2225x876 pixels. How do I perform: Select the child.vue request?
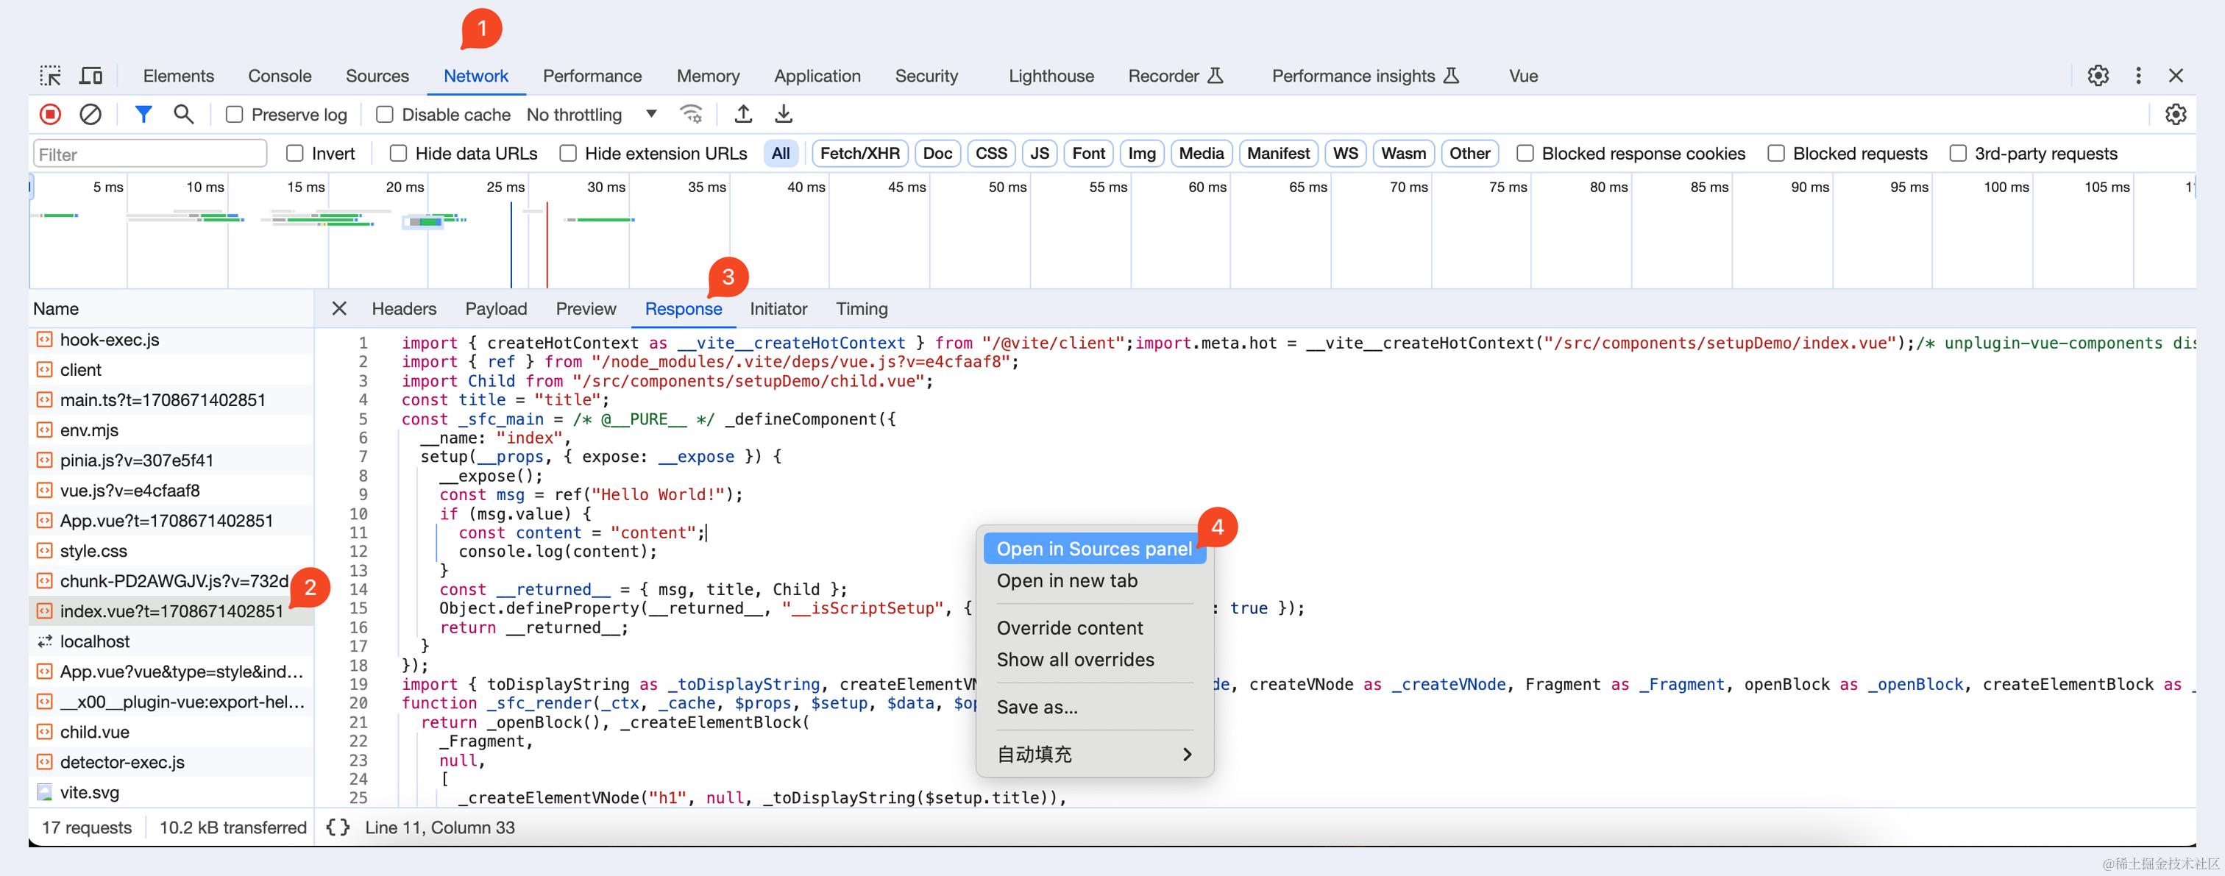[x=95, y=732]
